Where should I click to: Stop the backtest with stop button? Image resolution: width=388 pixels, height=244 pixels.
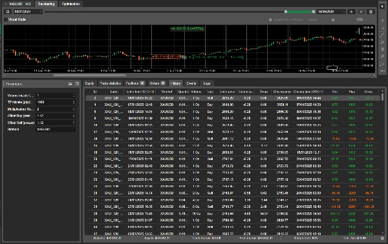(x=361, y=12)
